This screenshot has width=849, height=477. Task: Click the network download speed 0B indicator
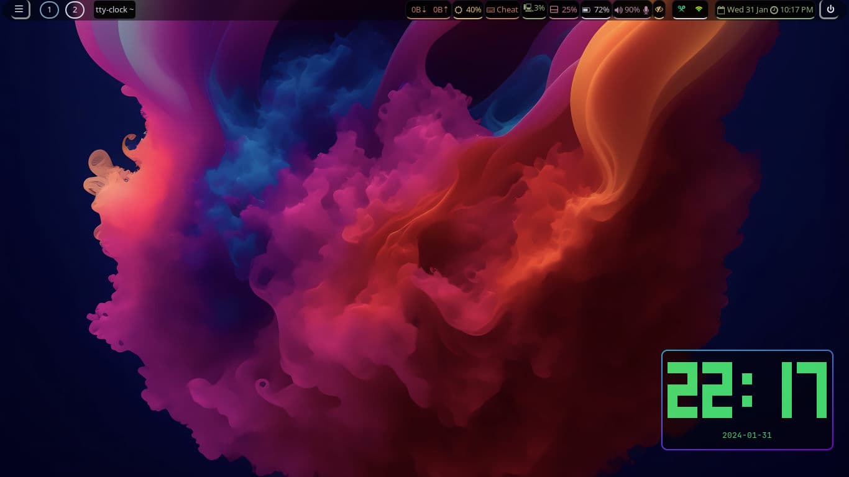[419, 10]
